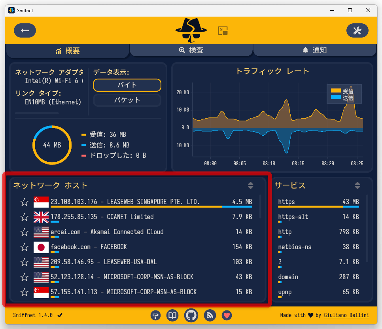
Task: Open the Sniffnet roadmap signpost icon
Action: click(x=155, y=315)
